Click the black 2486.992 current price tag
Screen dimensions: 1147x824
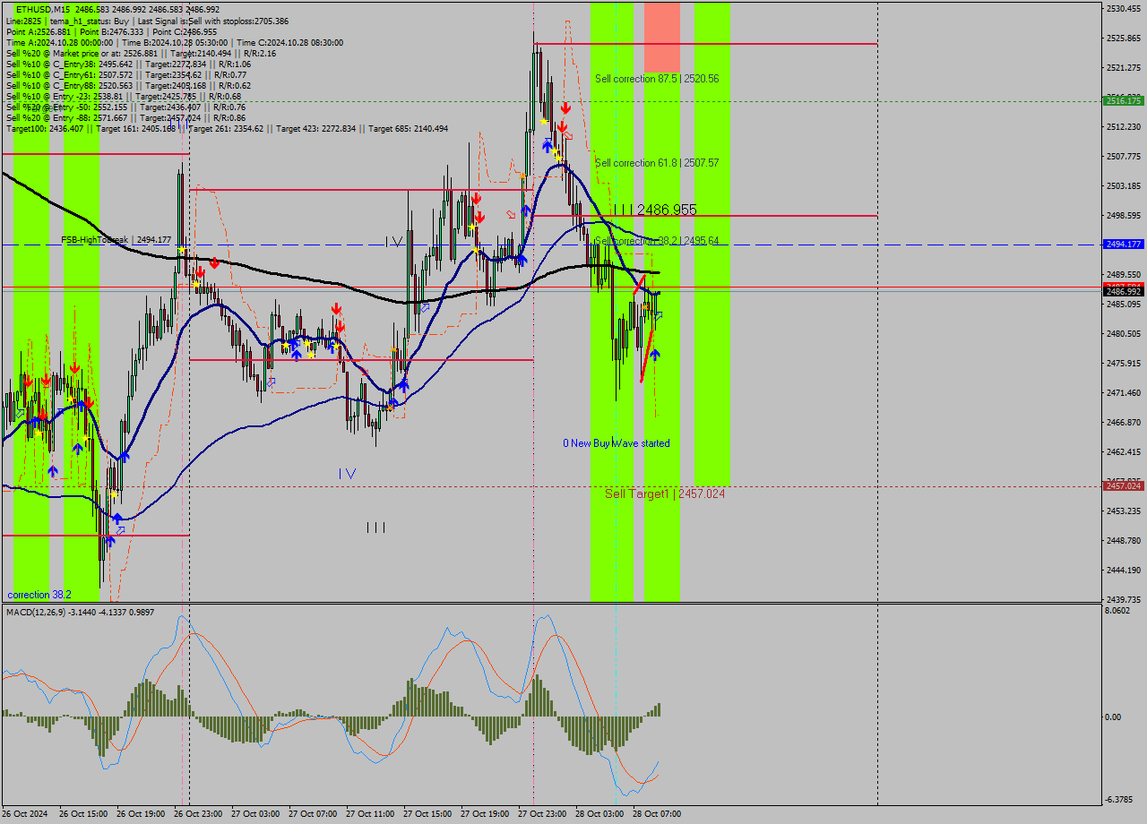coord(1124,292)
